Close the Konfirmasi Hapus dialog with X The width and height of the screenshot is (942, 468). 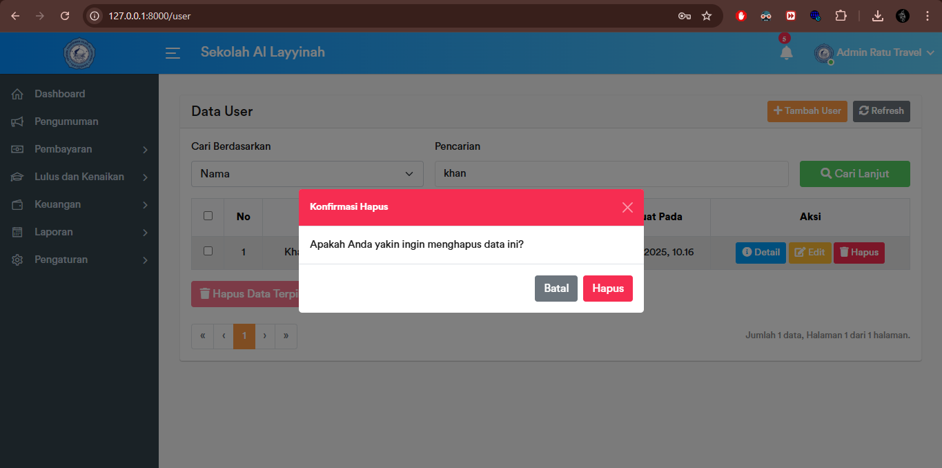coord(627,207)
